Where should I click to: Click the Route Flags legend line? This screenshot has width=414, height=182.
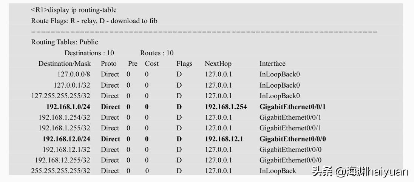[94, 21]
